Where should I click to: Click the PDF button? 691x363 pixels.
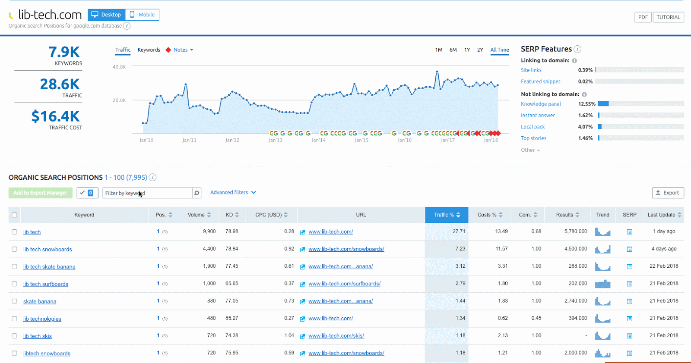643,17
